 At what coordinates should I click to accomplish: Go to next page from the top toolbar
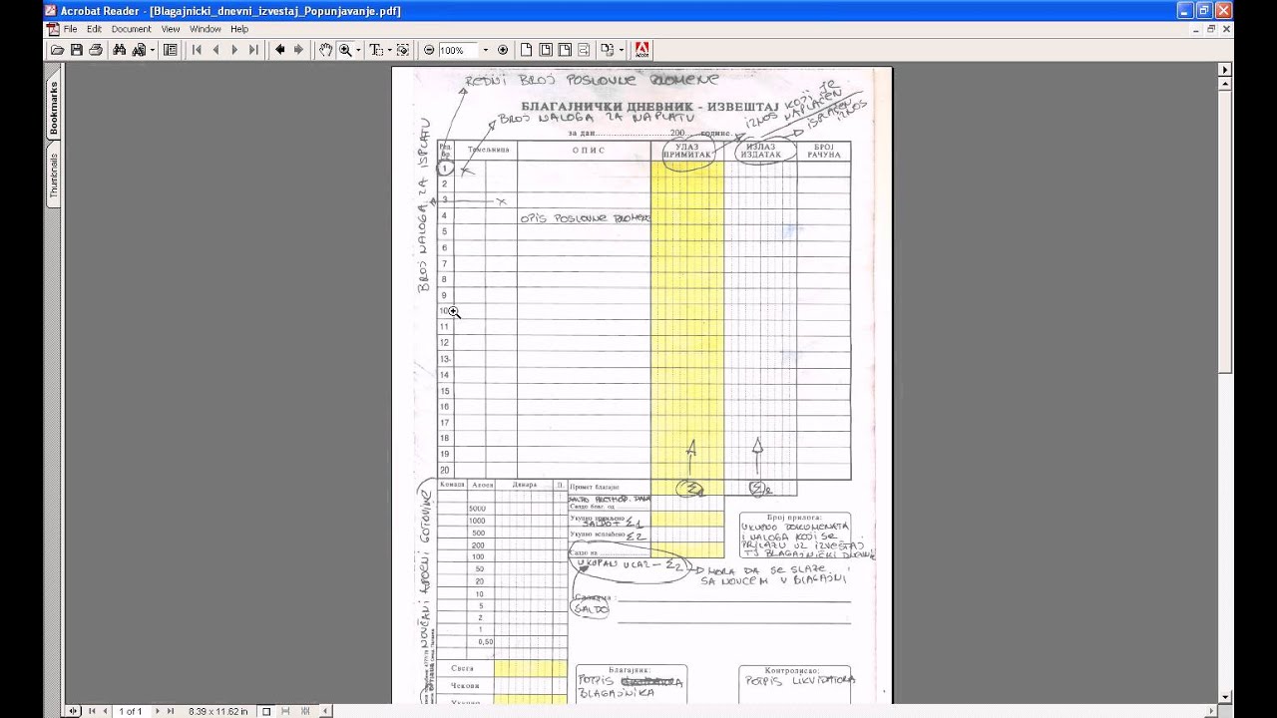pyautogui.click(x=235, y=50)
